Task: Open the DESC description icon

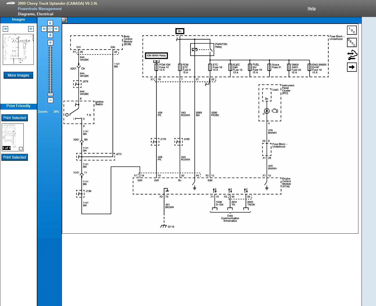Action: (352, 42)
